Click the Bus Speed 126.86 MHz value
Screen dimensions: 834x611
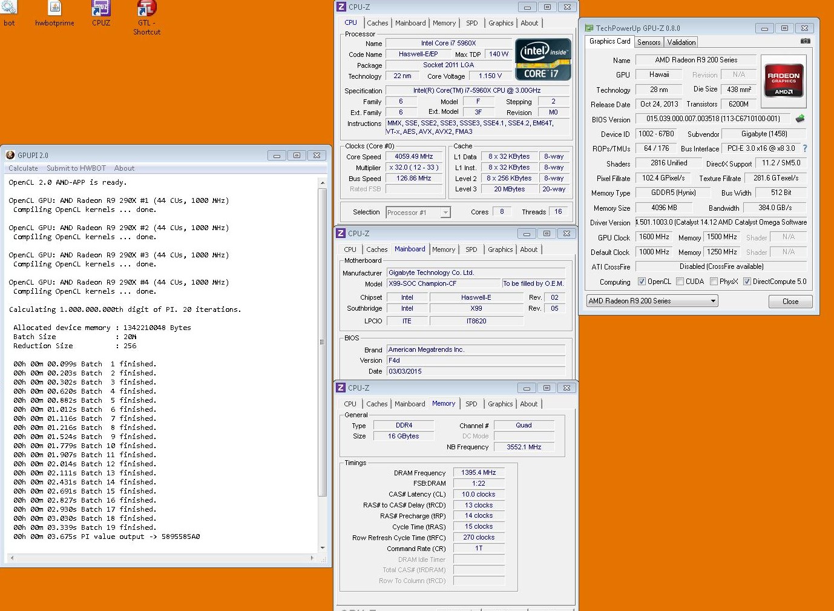tap(414, 178)
